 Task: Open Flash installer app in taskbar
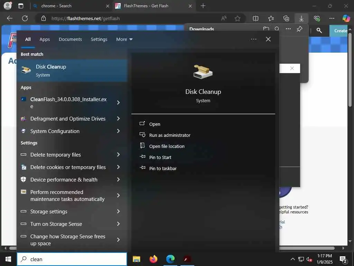[187, 259]
